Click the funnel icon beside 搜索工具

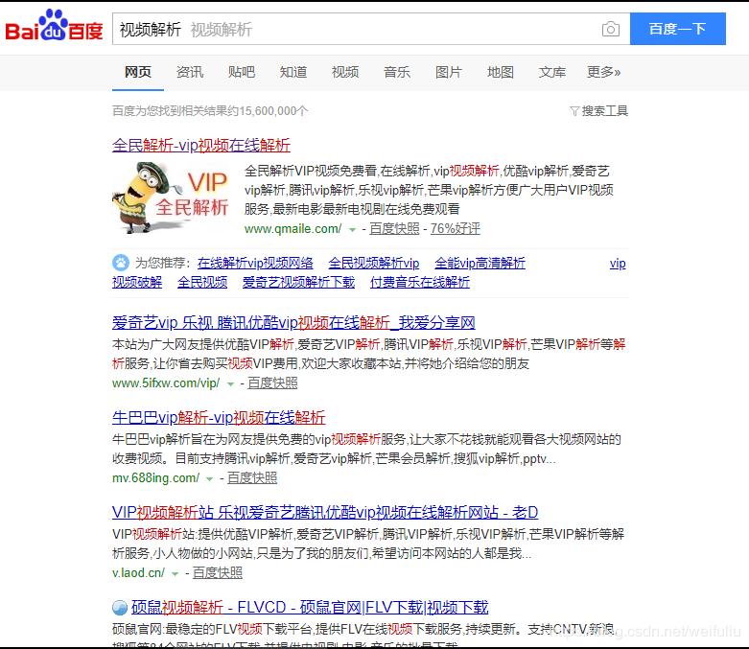click(574, 111)
